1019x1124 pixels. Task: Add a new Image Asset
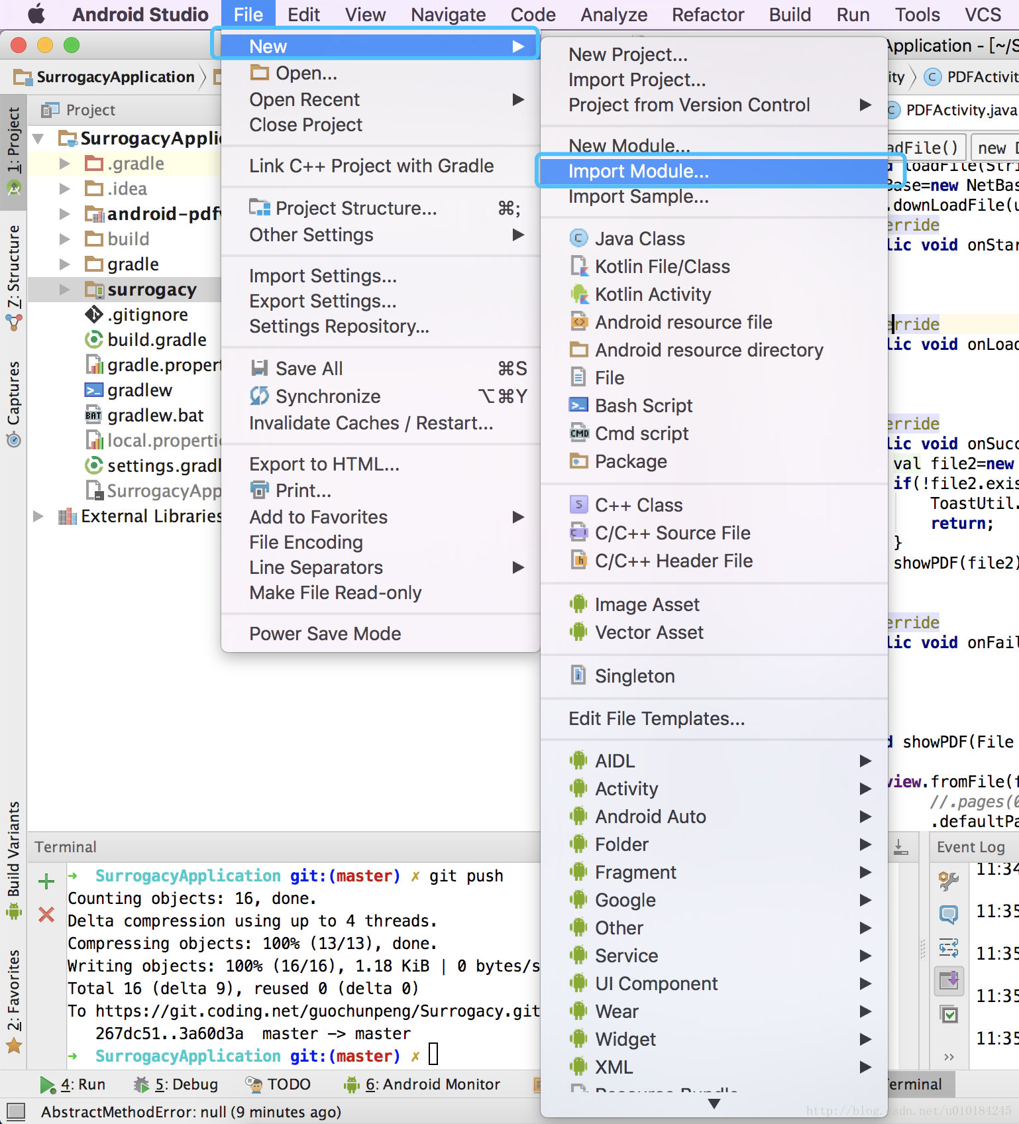714,604
